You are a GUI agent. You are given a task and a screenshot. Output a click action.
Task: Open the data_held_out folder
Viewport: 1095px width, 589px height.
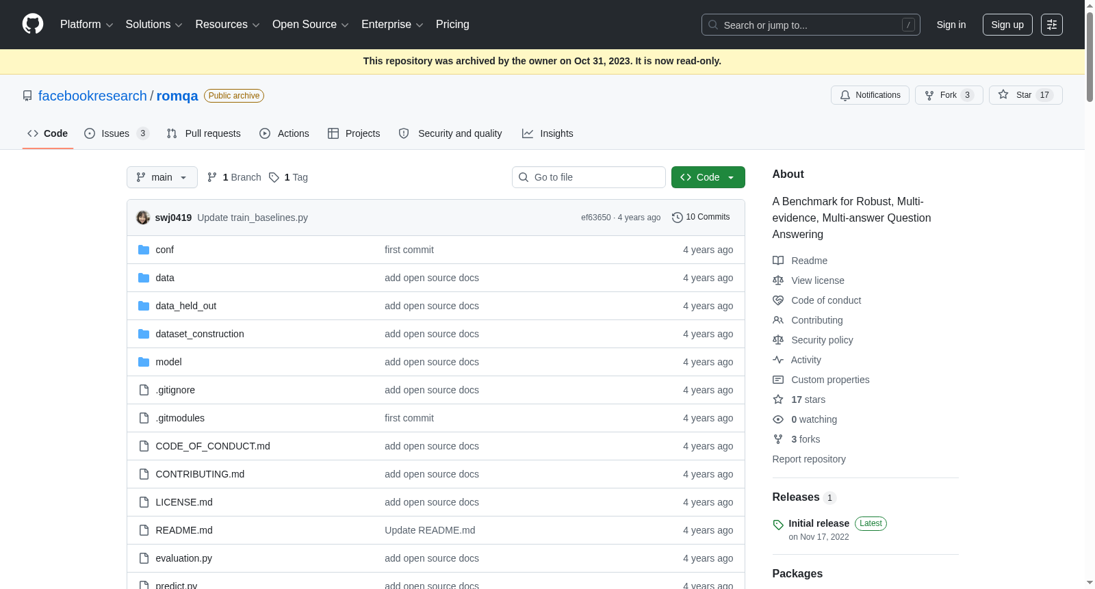point(186,306)
